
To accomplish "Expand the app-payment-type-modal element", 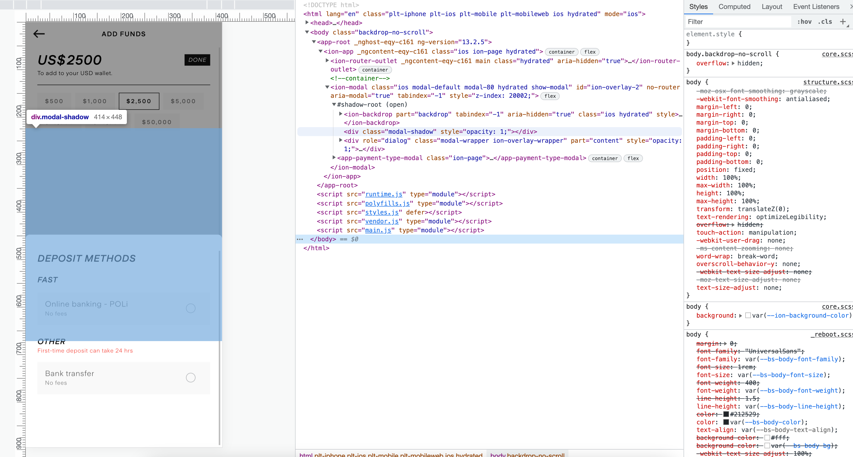I will [334, 158].
